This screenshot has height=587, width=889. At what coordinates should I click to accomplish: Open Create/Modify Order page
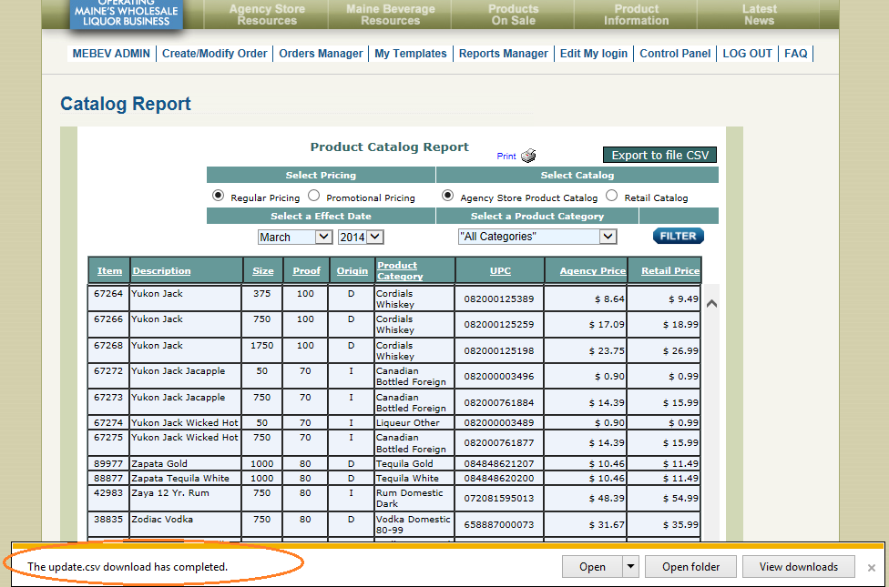click(x=214, y=54)
